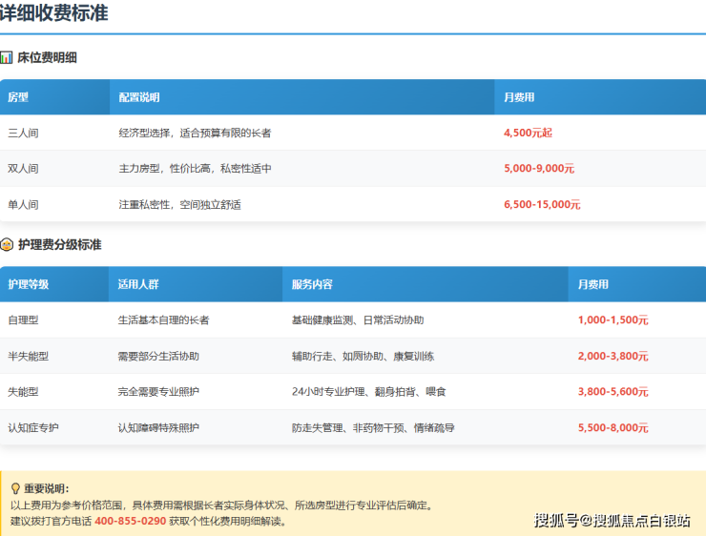Click 月费用 header in the bed fee table

[x=519, y=97]
